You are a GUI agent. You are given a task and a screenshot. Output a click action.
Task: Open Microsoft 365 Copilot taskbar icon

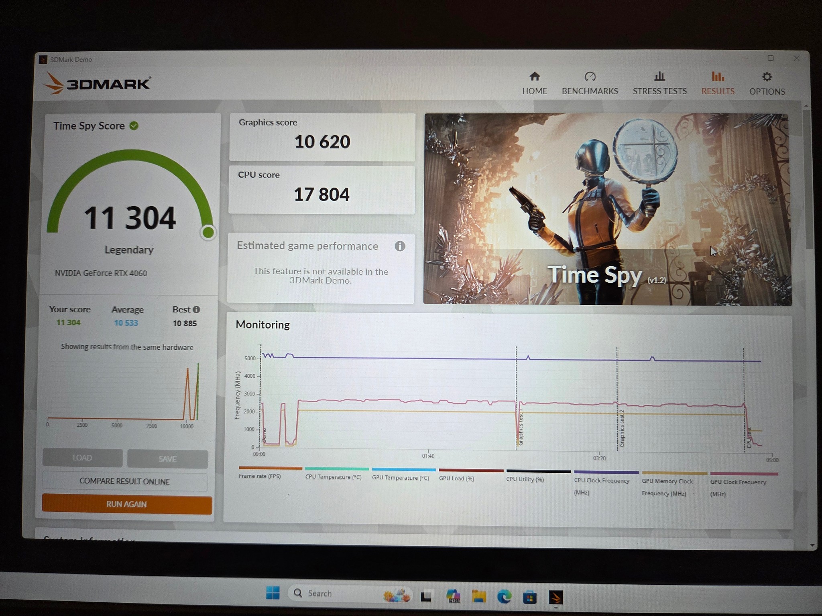453,596
